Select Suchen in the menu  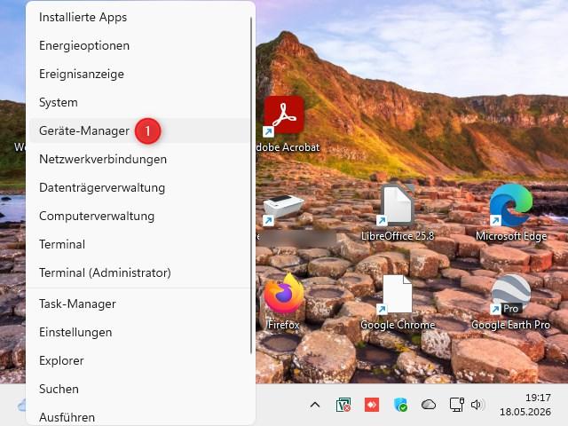point(139,389)
